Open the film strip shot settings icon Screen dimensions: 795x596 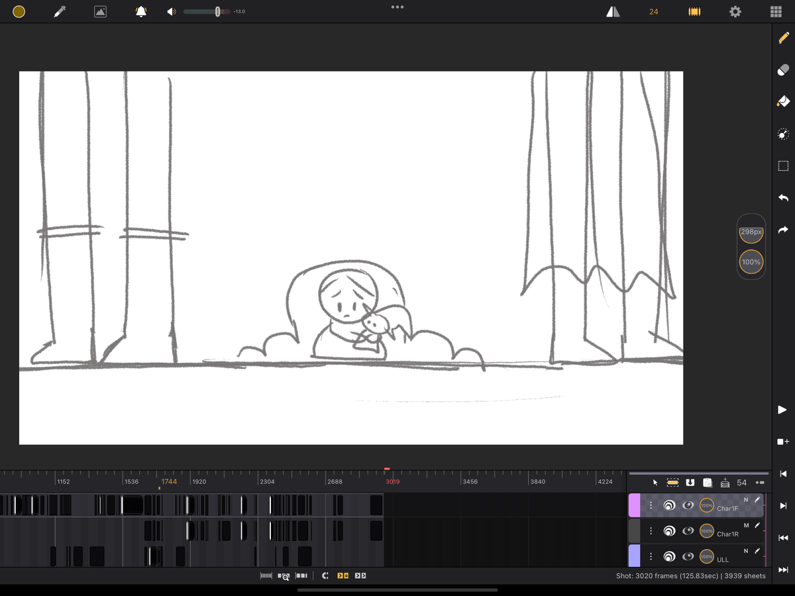coord(694,11)
